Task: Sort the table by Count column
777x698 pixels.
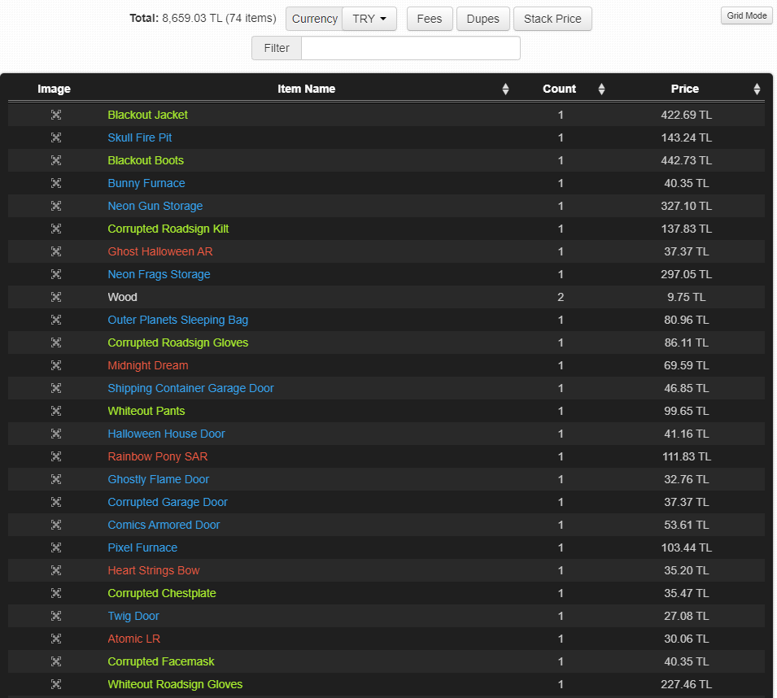Action: (601, 89)
